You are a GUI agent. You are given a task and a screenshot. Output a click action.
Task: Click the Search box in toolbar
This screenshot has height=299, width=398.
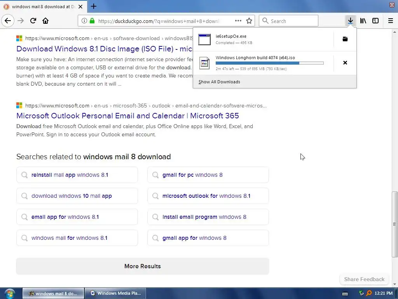point(289,21)
